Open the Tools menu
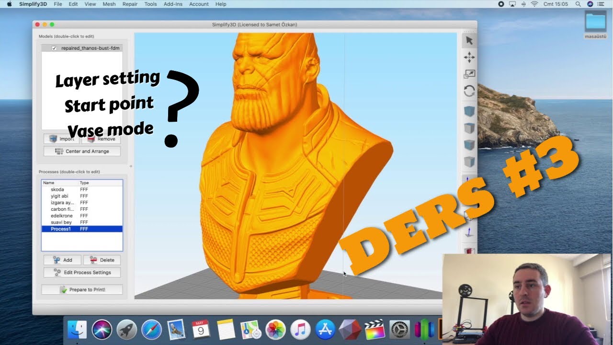The width and height of the screenshot is (613, 345). (150, 4)
